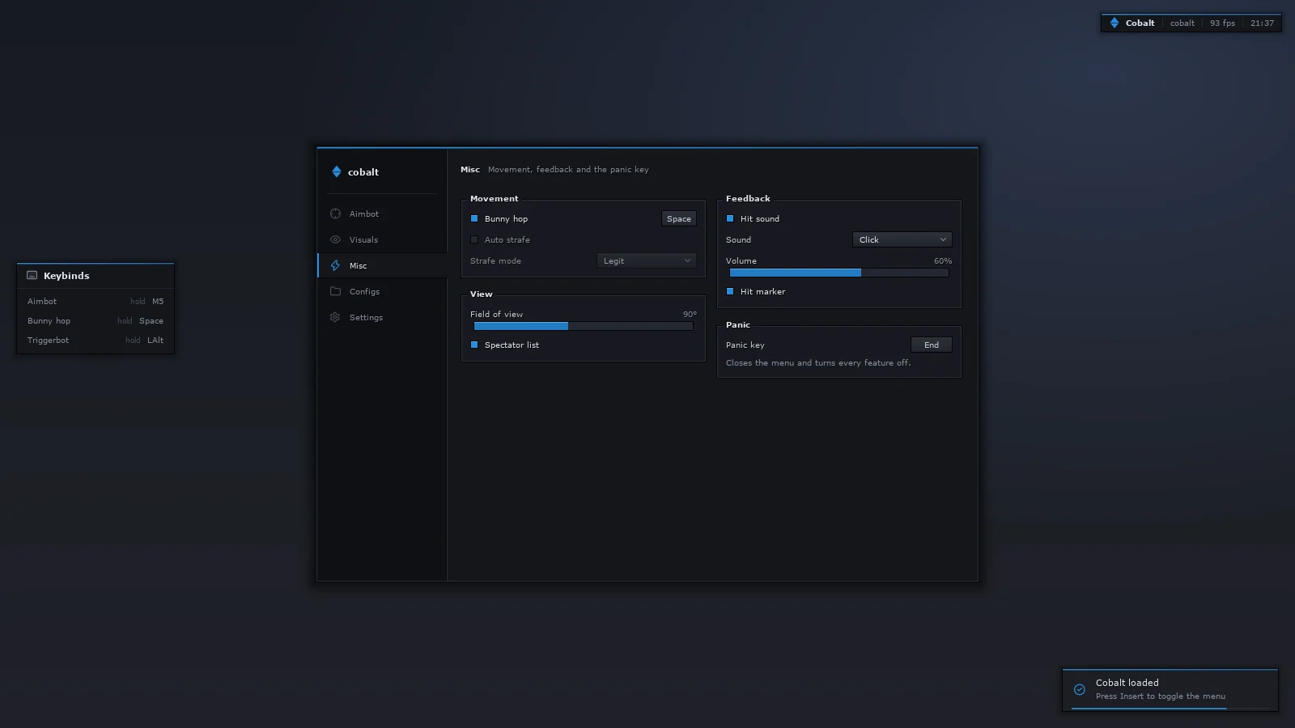Viewport: 1295px width, 728px height.
Task: Open the Strafe mode Legit dropdown
Action: (x=647, y=260)
